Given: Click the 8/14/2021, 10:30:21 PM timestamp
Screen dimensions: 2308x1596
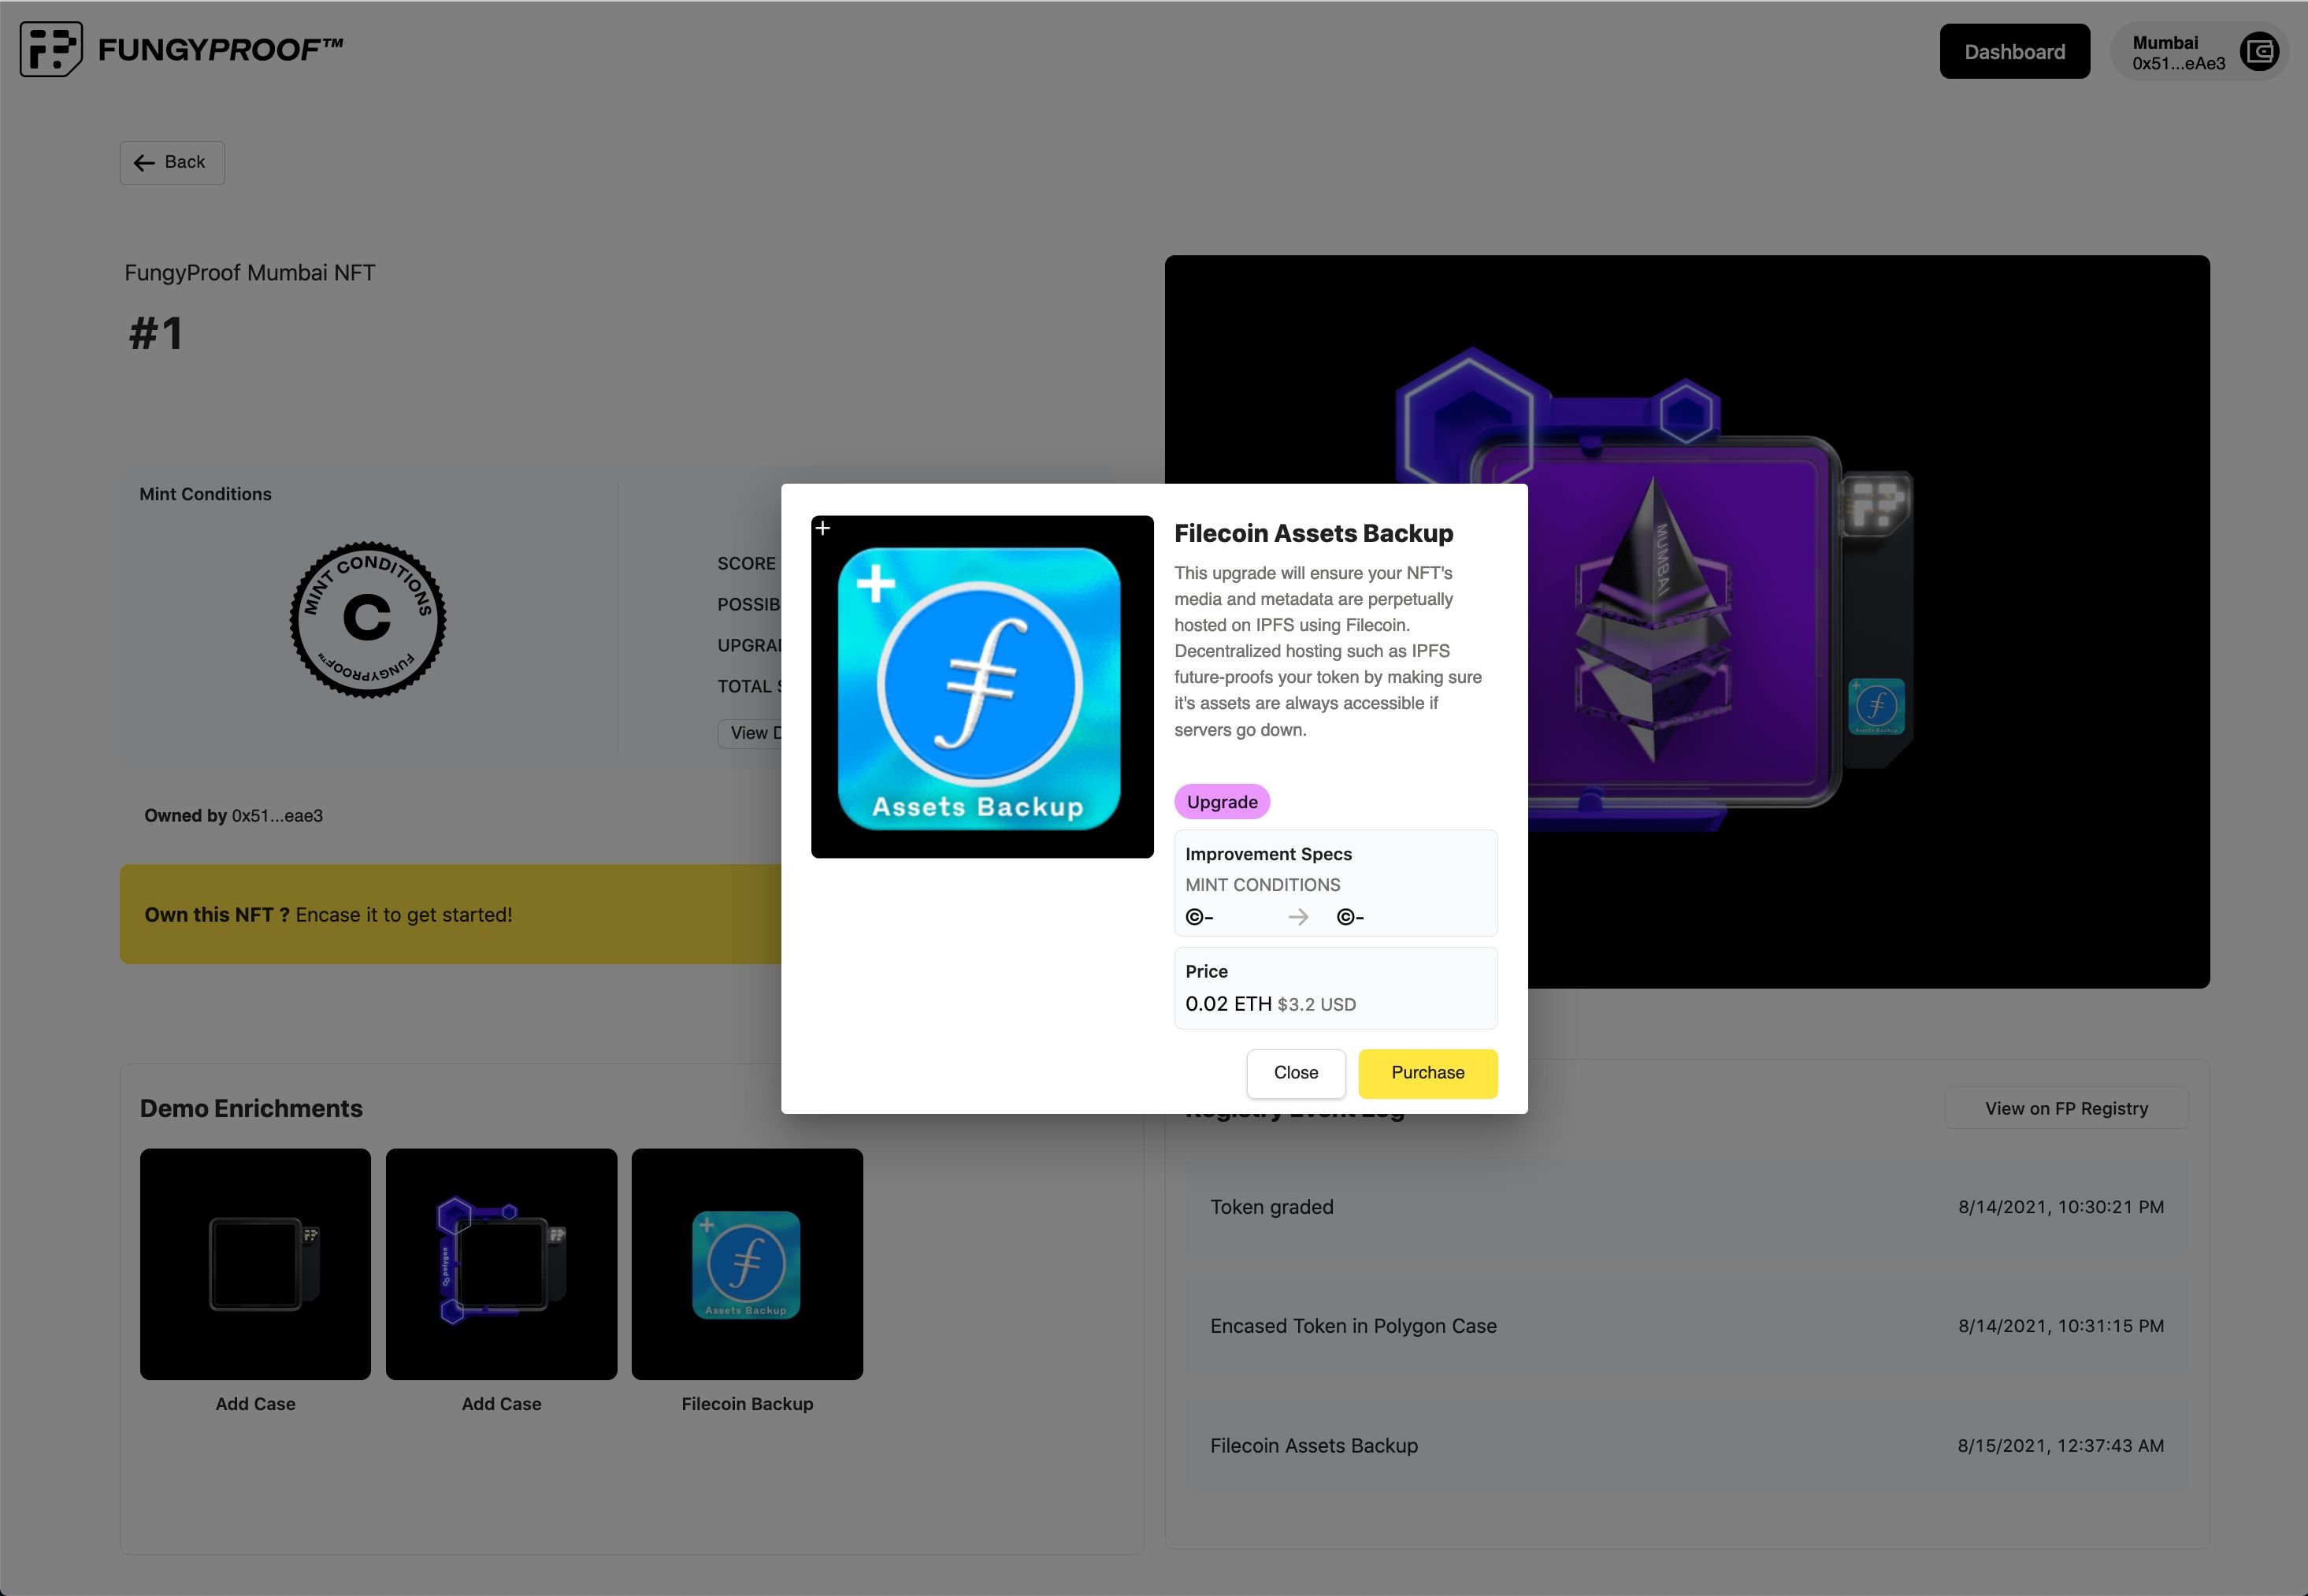Looking at the screenshot, I should click(x=2061, y=1207).
